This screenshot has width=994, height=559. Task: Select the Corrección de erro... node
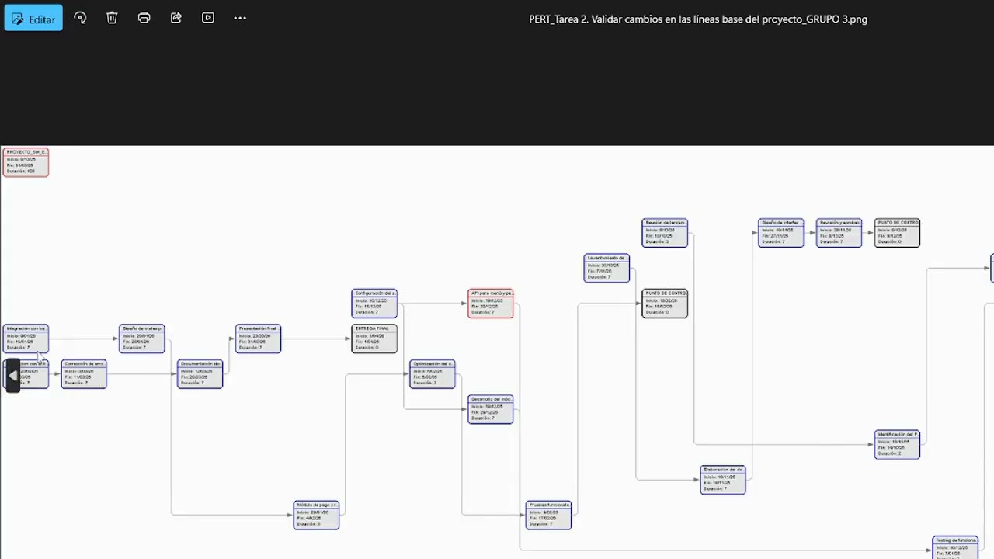84,374
